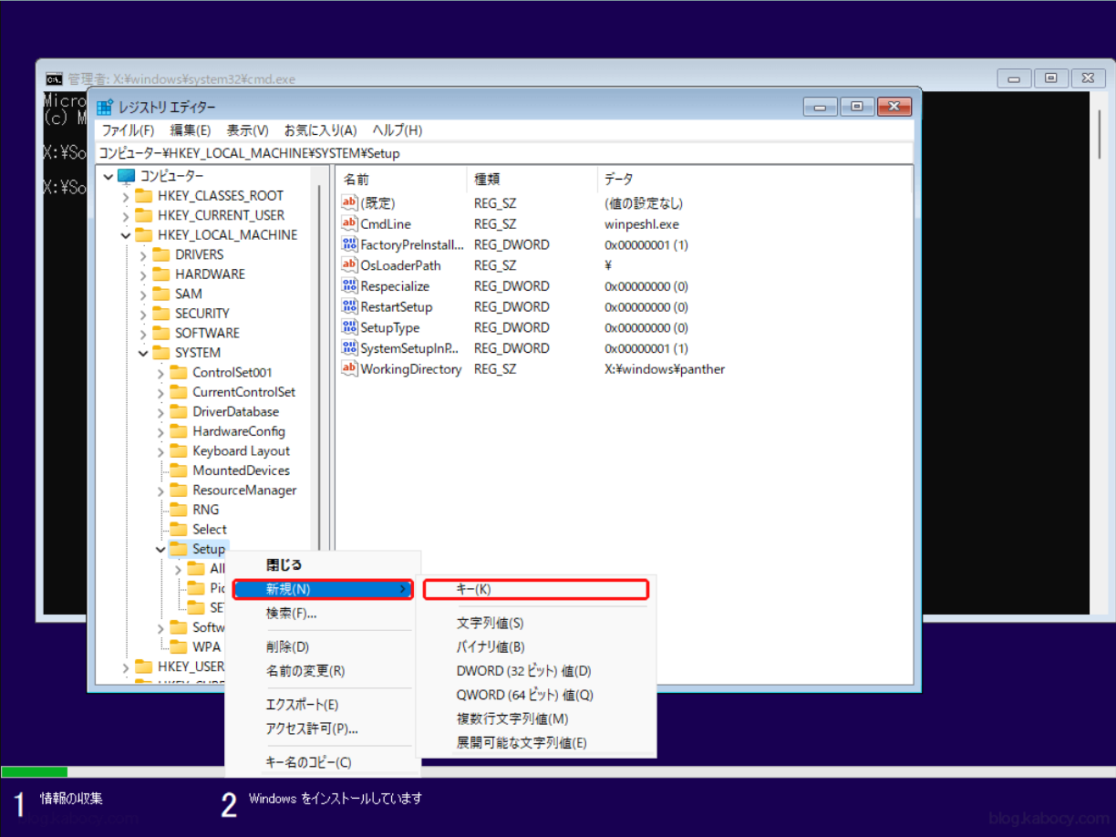Viewport: 1116px width, 837px height.
Task: Choose 新規(N) in the context menu
Action: tap(323, 589)
